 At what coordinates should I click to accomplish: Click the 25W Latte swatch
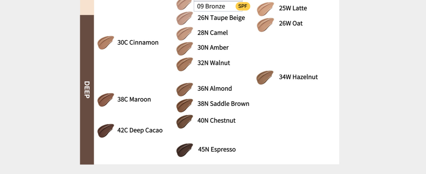[x=265, y=9]
